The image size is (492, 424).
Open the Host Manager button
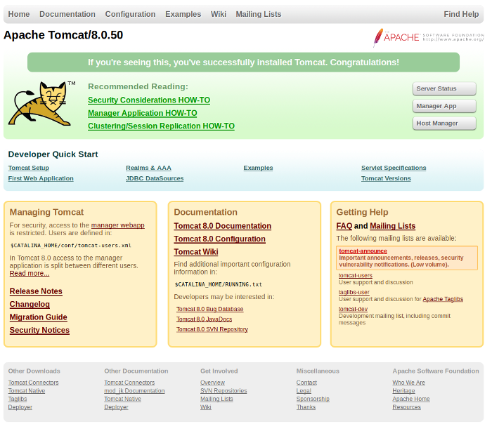tap(444, 123)
